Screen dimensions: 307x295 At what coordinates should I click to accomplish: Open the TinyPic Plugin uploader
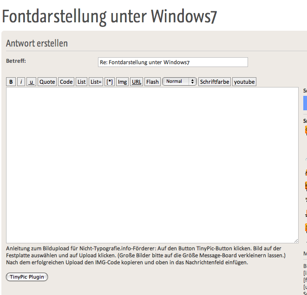[27, 277]
